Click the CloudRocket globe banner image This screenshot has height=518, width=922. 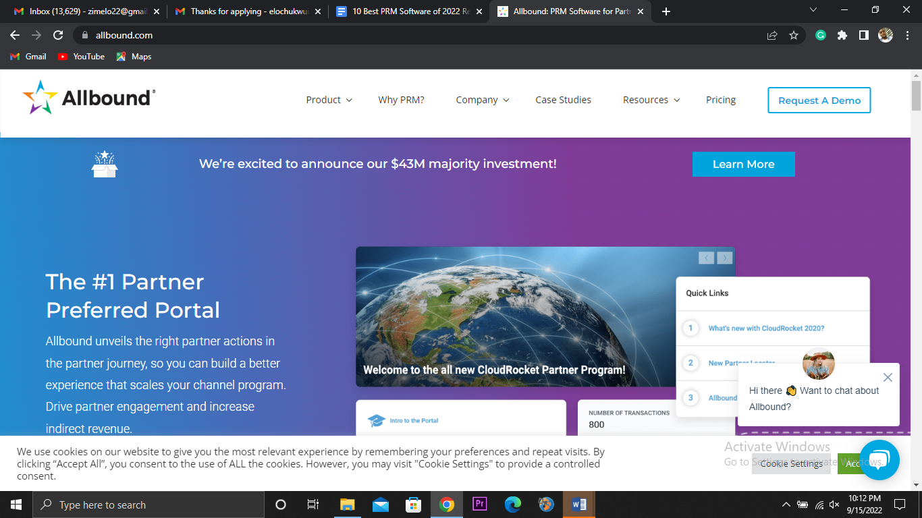(x=545, y=316)
